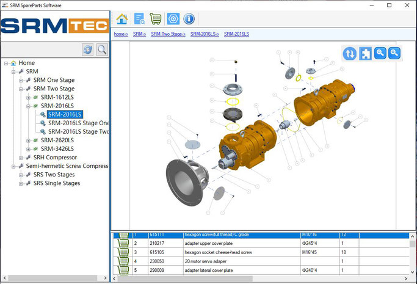
Task: Click the SRM-> breadcrumb link
Action: click(139, 34)
